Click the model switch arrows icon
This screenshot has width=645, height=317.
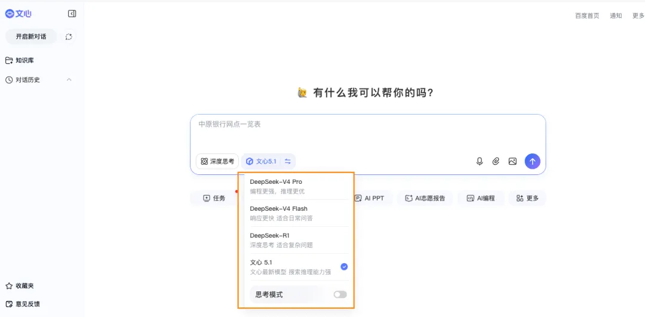tap(287, 162)
